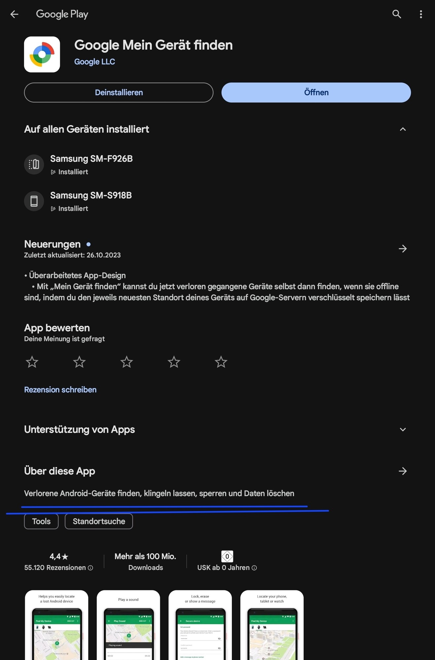Click the Deinstallieren button
This screenshot has width=435, height=660.
[x=119, y=92]
